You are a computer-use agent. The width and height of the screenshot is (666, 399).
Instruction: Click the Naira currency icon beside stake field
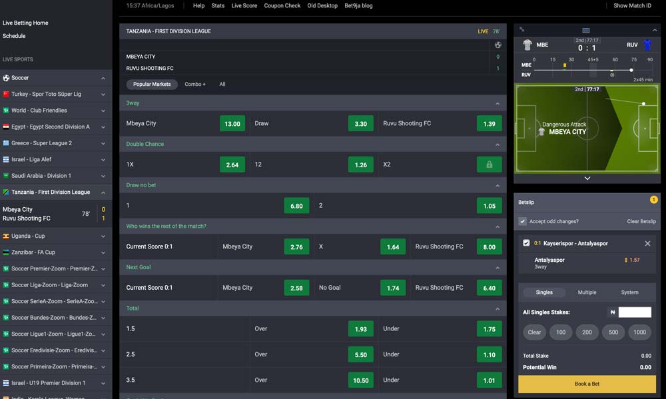(613, 312)
